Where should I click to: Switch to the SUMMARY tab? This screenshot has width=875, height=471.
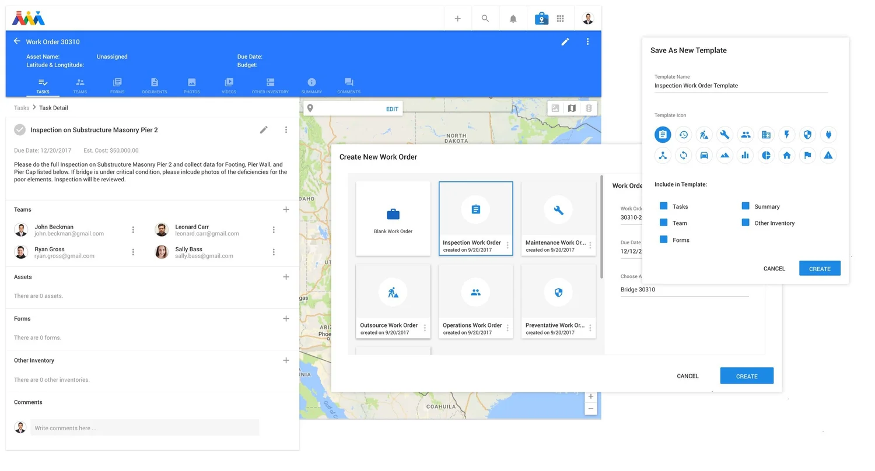pos(311,86)
